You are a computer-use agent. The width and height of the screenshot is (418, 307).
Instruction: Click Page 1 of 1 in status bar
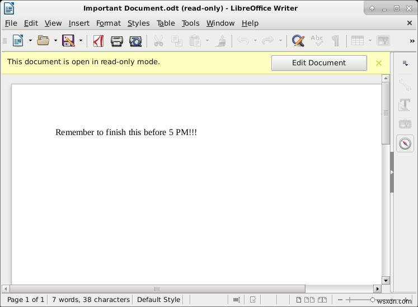tap(26, 300)
